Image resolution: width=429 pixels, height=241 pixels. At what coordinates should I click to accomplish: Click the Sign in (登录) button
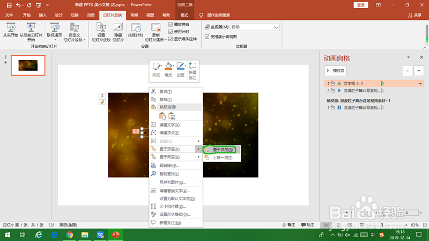[x=360, y=5]
